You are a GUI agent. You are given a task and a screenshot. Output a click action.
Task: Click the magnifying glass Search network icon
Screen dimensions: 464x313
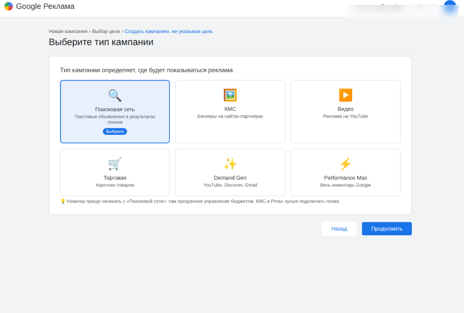pos(115,95)
